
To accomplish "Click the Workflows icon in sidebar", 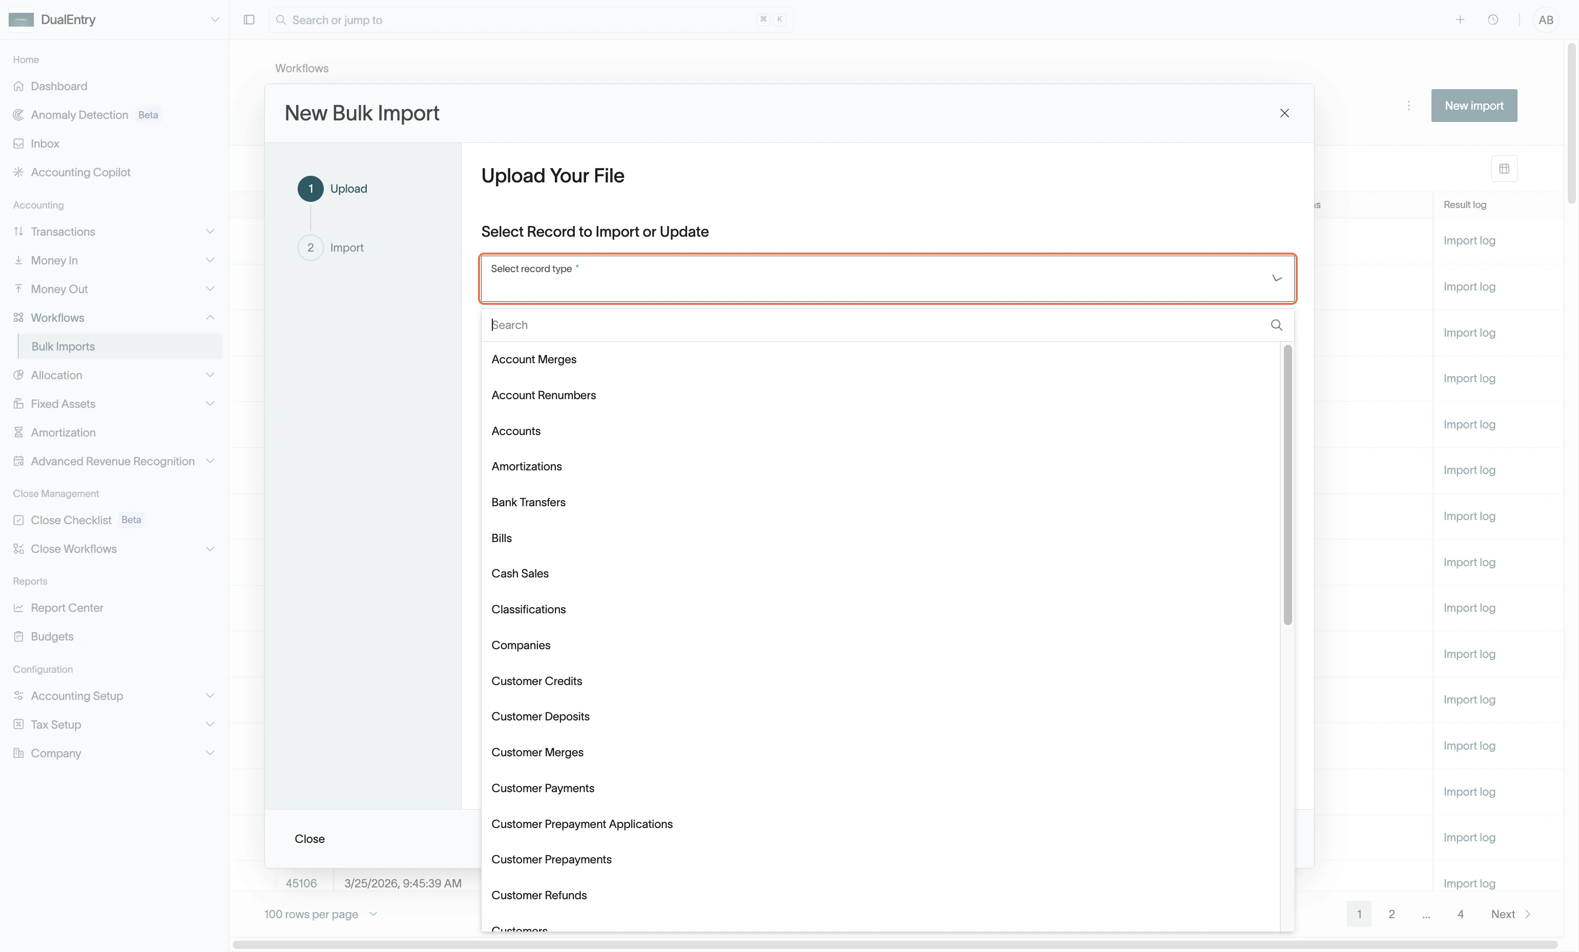I will click(x=18, y=317).
